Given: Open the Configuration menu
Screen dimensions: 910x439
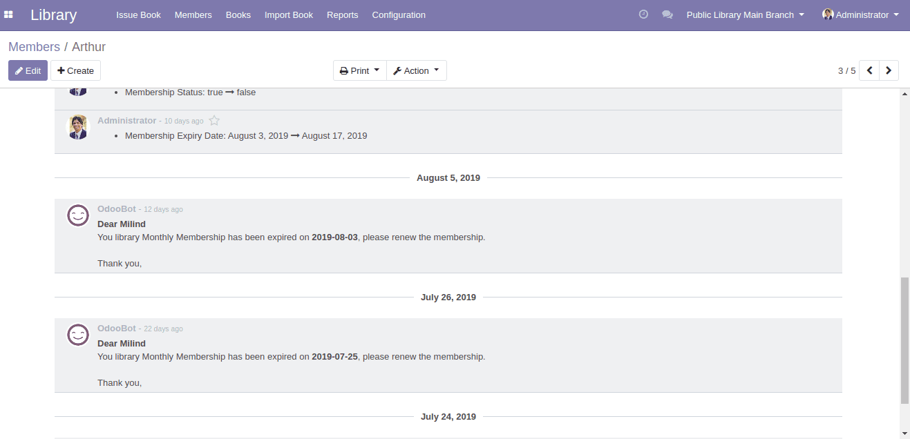Looking at the screenshot, I should click(x=399, y=14).
